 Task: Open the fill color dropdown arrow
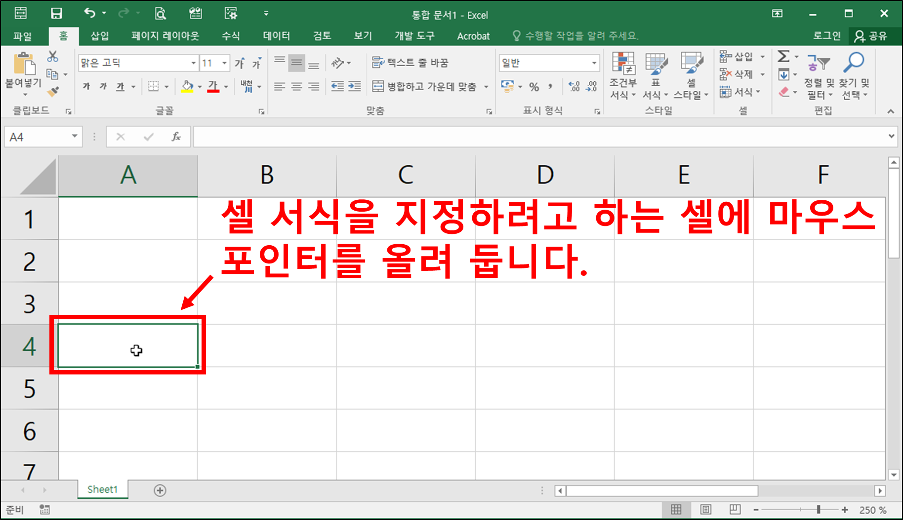pyautogui.click(x=201, y=87)
